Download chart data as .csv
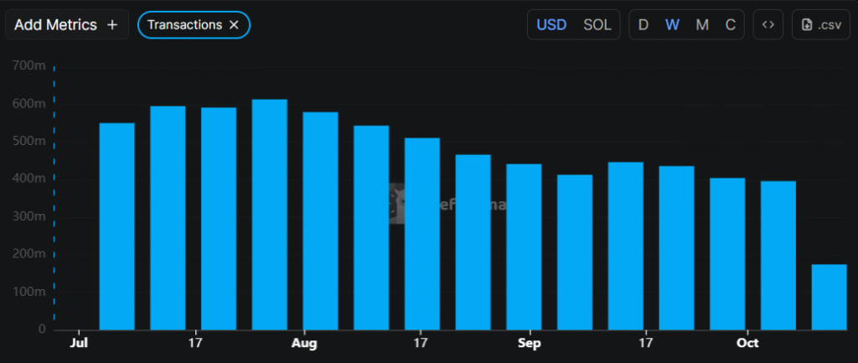 pos(821,25)
